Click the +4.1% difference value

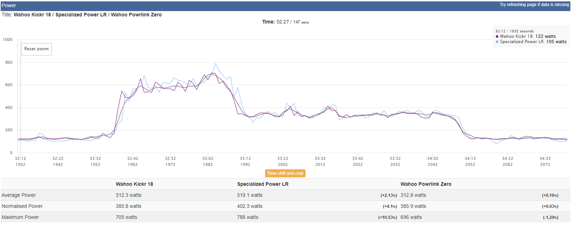pos(390,206)
